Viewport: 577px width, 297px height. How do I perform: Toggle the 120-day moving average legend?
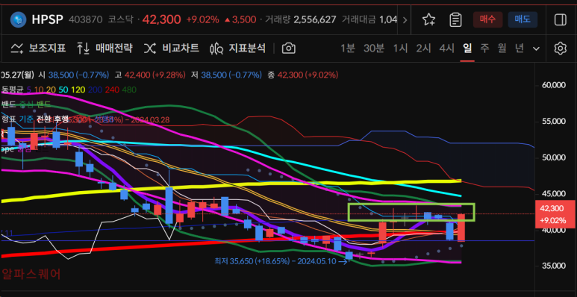(x=78, y=90)
